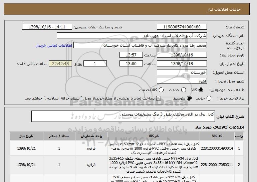Click the قرقره unit cell in row 1
257x182 pixels.
pyautogui.click(x=91, y=148)
